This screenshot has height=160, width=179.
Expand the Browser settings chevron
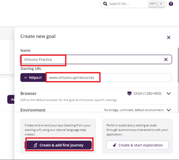tap(169, 94)
